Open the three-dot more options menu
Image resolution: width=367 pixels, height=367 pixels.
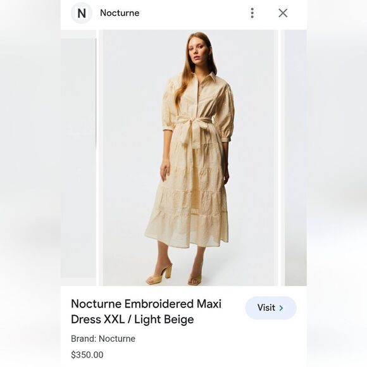252,13
